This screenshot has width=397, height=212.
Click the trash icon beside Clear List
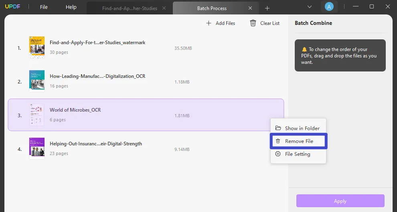(253, 23)
